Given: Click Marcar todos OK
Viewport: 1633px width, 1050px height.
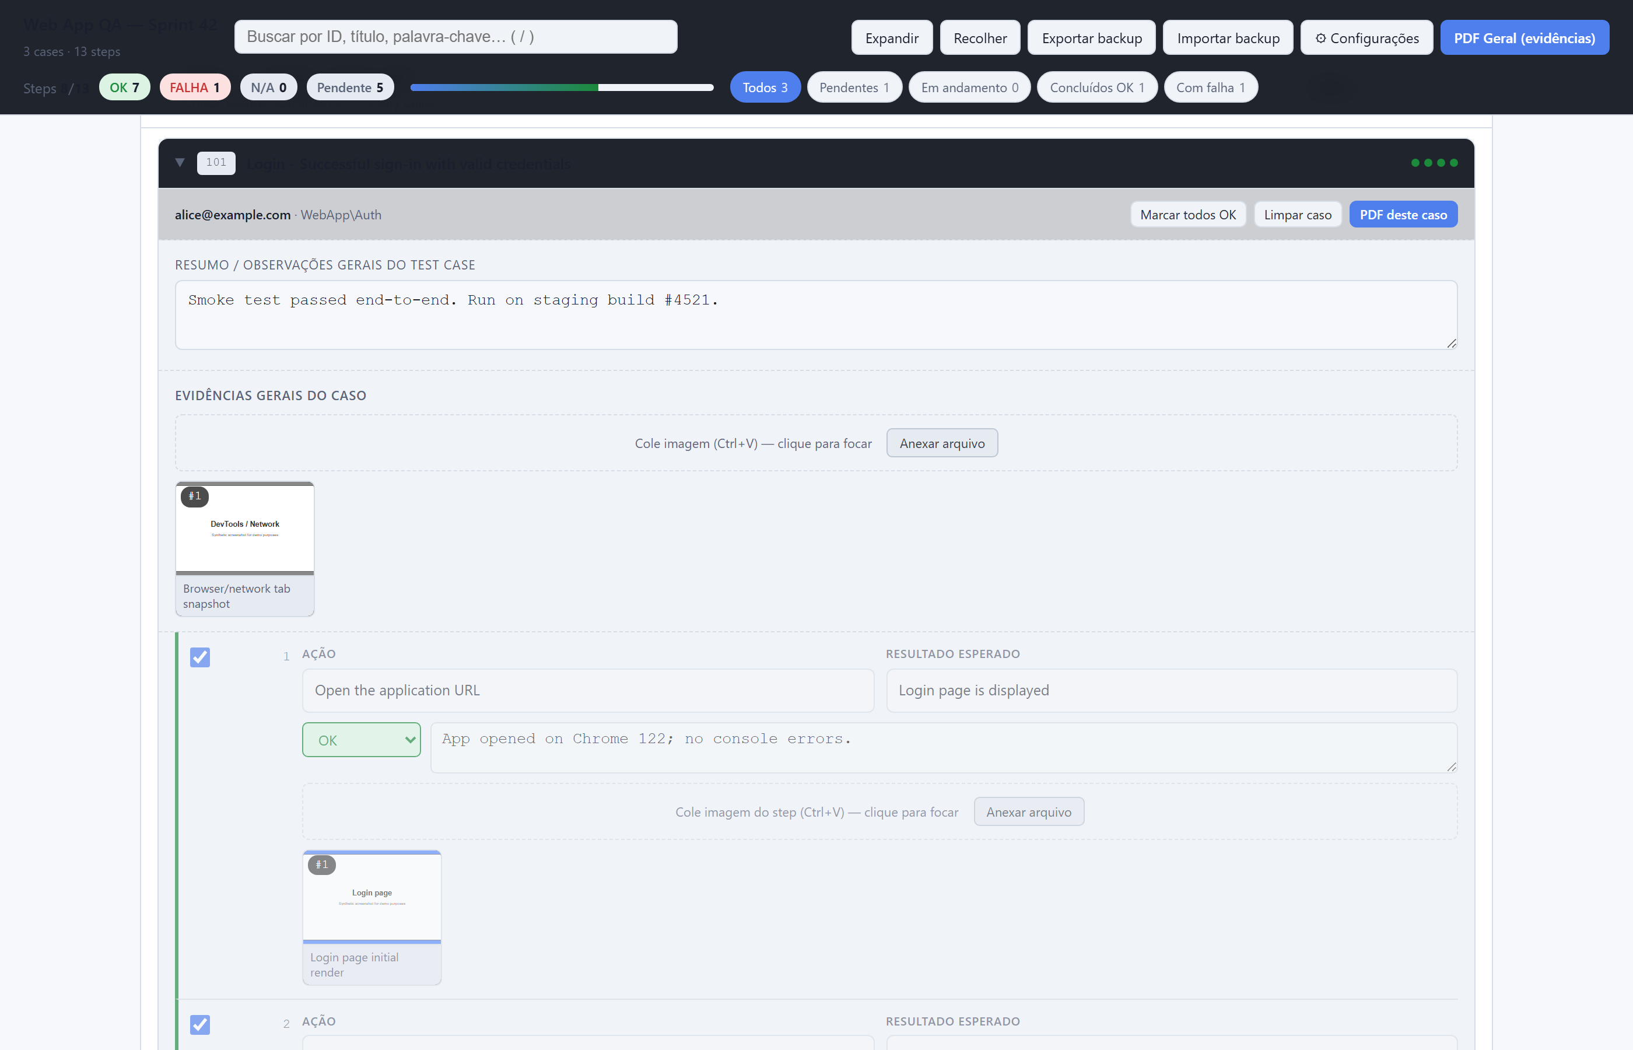Looking at the screenshot, I should pyautogui.click(x=1188, y=215).
